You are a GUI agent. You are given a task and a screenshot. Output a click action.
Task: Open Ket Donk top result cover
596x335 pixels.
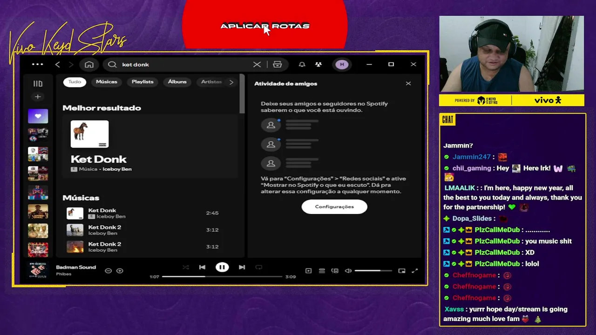(x=89, y=134)
